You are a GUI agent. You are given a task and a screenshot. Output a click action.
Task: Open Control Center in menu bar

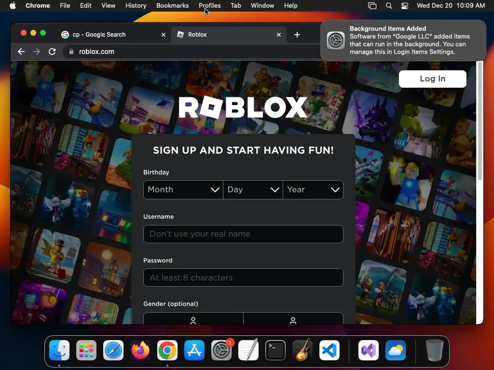[x=405, y=6]
